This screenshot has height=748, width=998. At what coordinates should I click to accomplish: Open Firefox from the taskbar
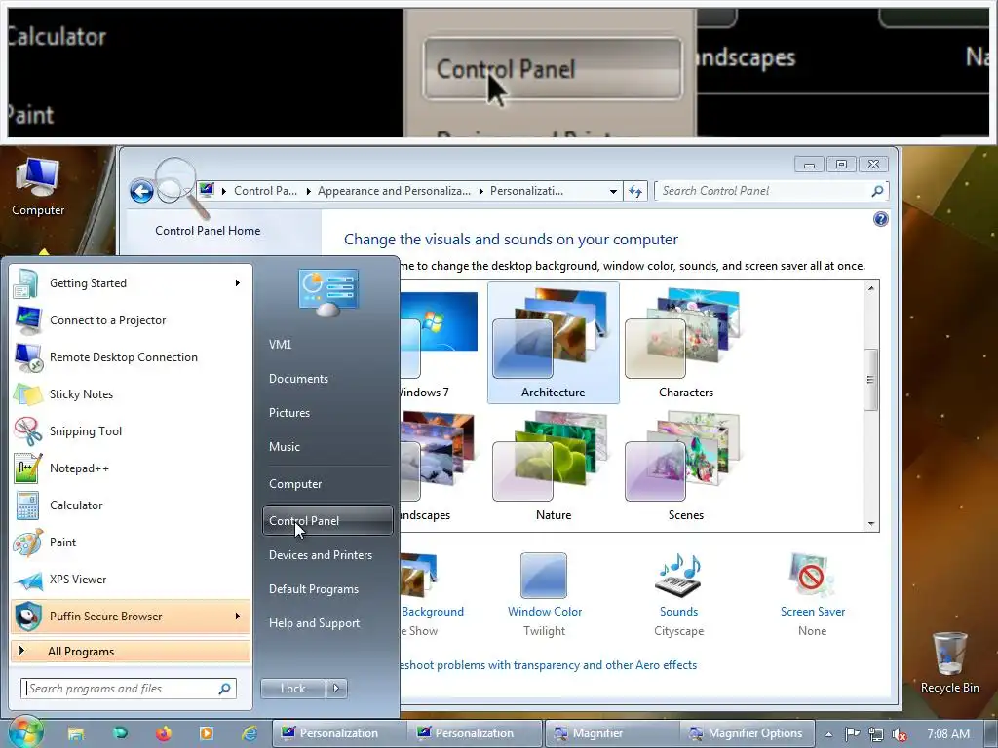point(164,733)
